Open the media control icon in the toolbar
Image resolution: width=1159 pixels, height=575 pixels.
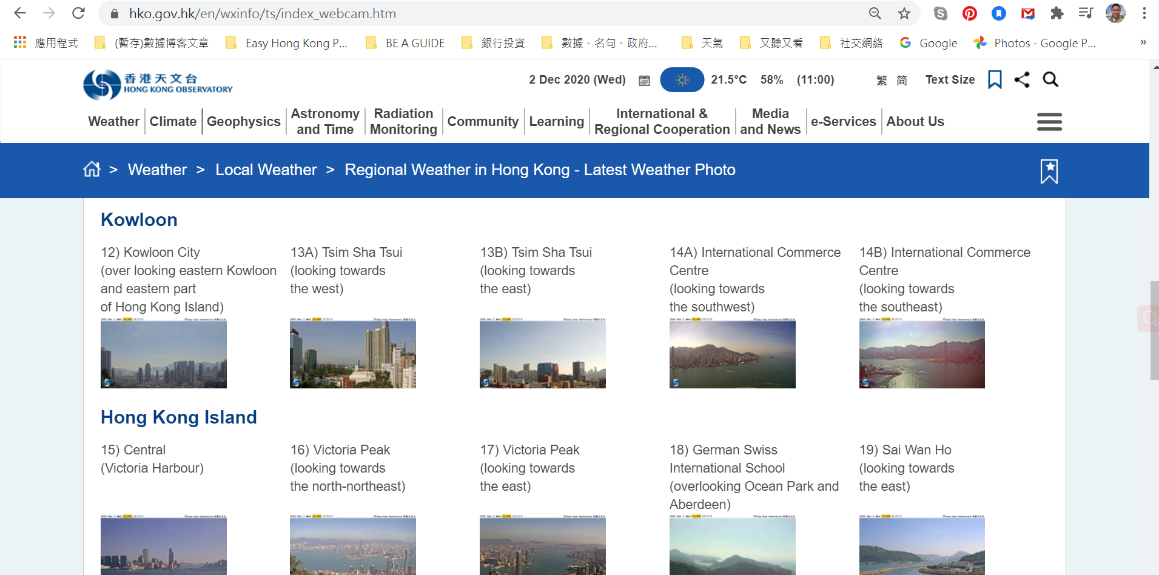(x=1086, y=13)
